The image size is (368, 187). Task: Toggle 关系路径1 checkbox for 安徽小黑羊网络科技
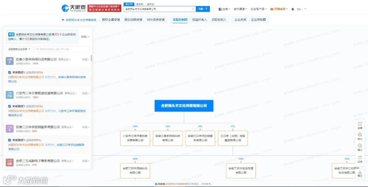(10, 72)
